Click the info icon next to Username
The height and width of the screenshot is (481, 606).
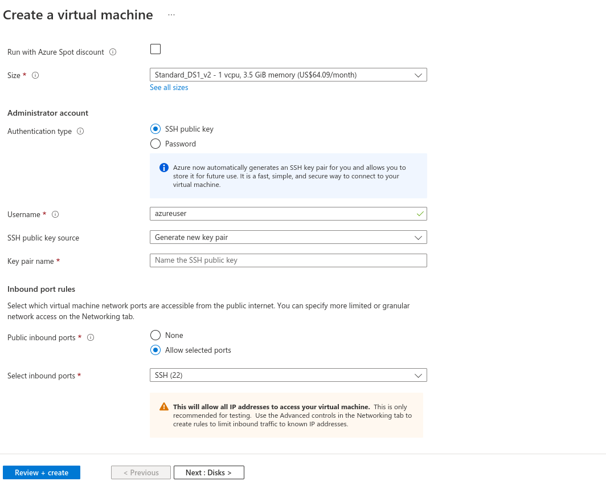click(x=55, y=214)
